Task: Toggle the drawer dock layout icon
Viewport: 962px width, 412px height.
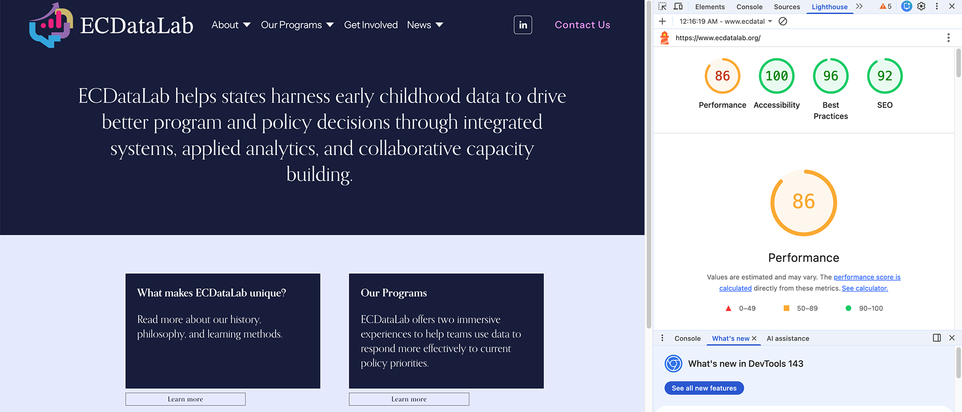Action: pyautogui.click(x=937, y=338)
